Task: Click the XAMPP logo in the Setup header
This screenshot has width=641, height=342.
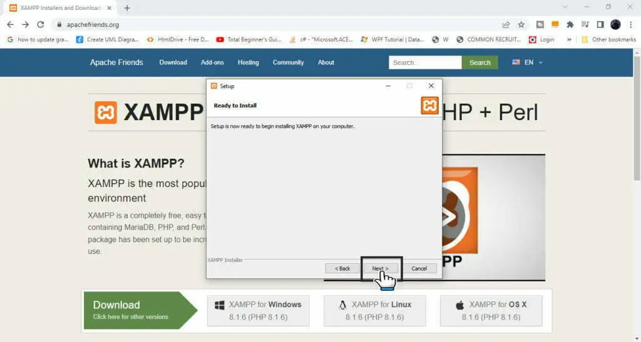Action: [x=429, y=105]
